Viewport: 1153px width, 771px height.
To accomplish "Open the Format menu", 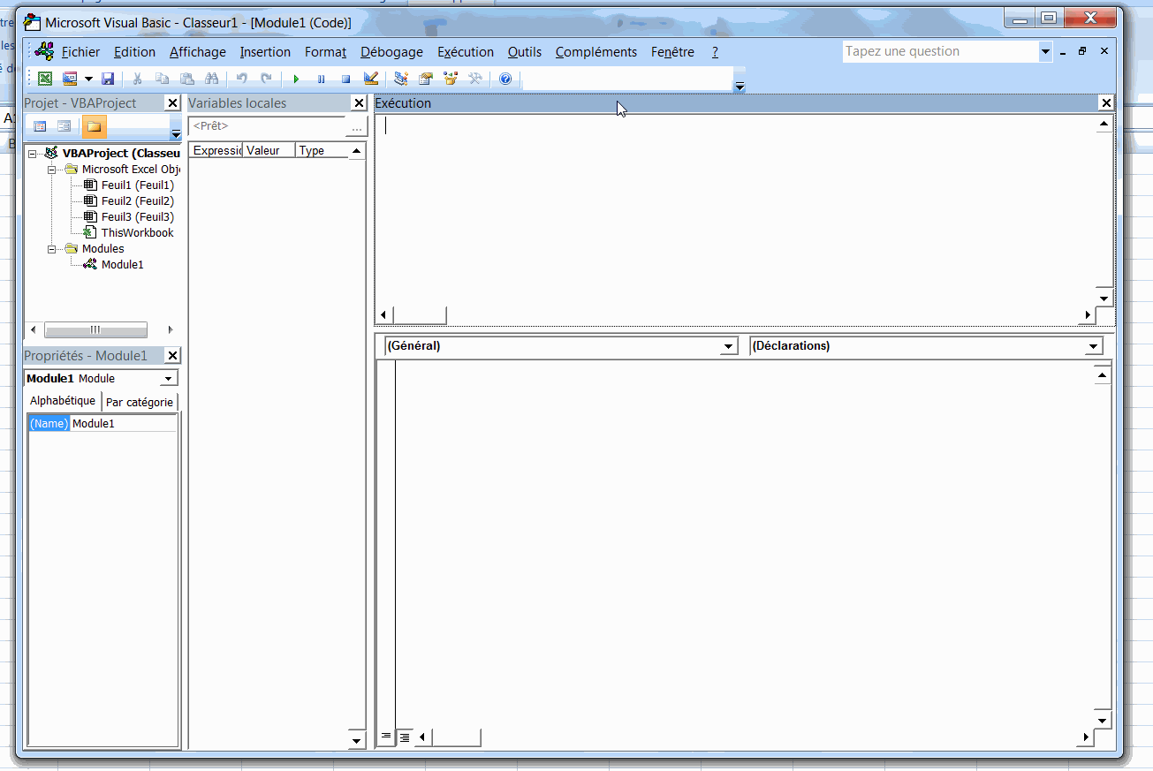I will (x=325, y=52).
